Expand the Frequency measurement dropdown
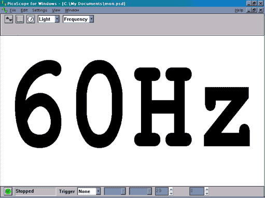This screenshot has width=265, height=198. [x=91, y=19]
